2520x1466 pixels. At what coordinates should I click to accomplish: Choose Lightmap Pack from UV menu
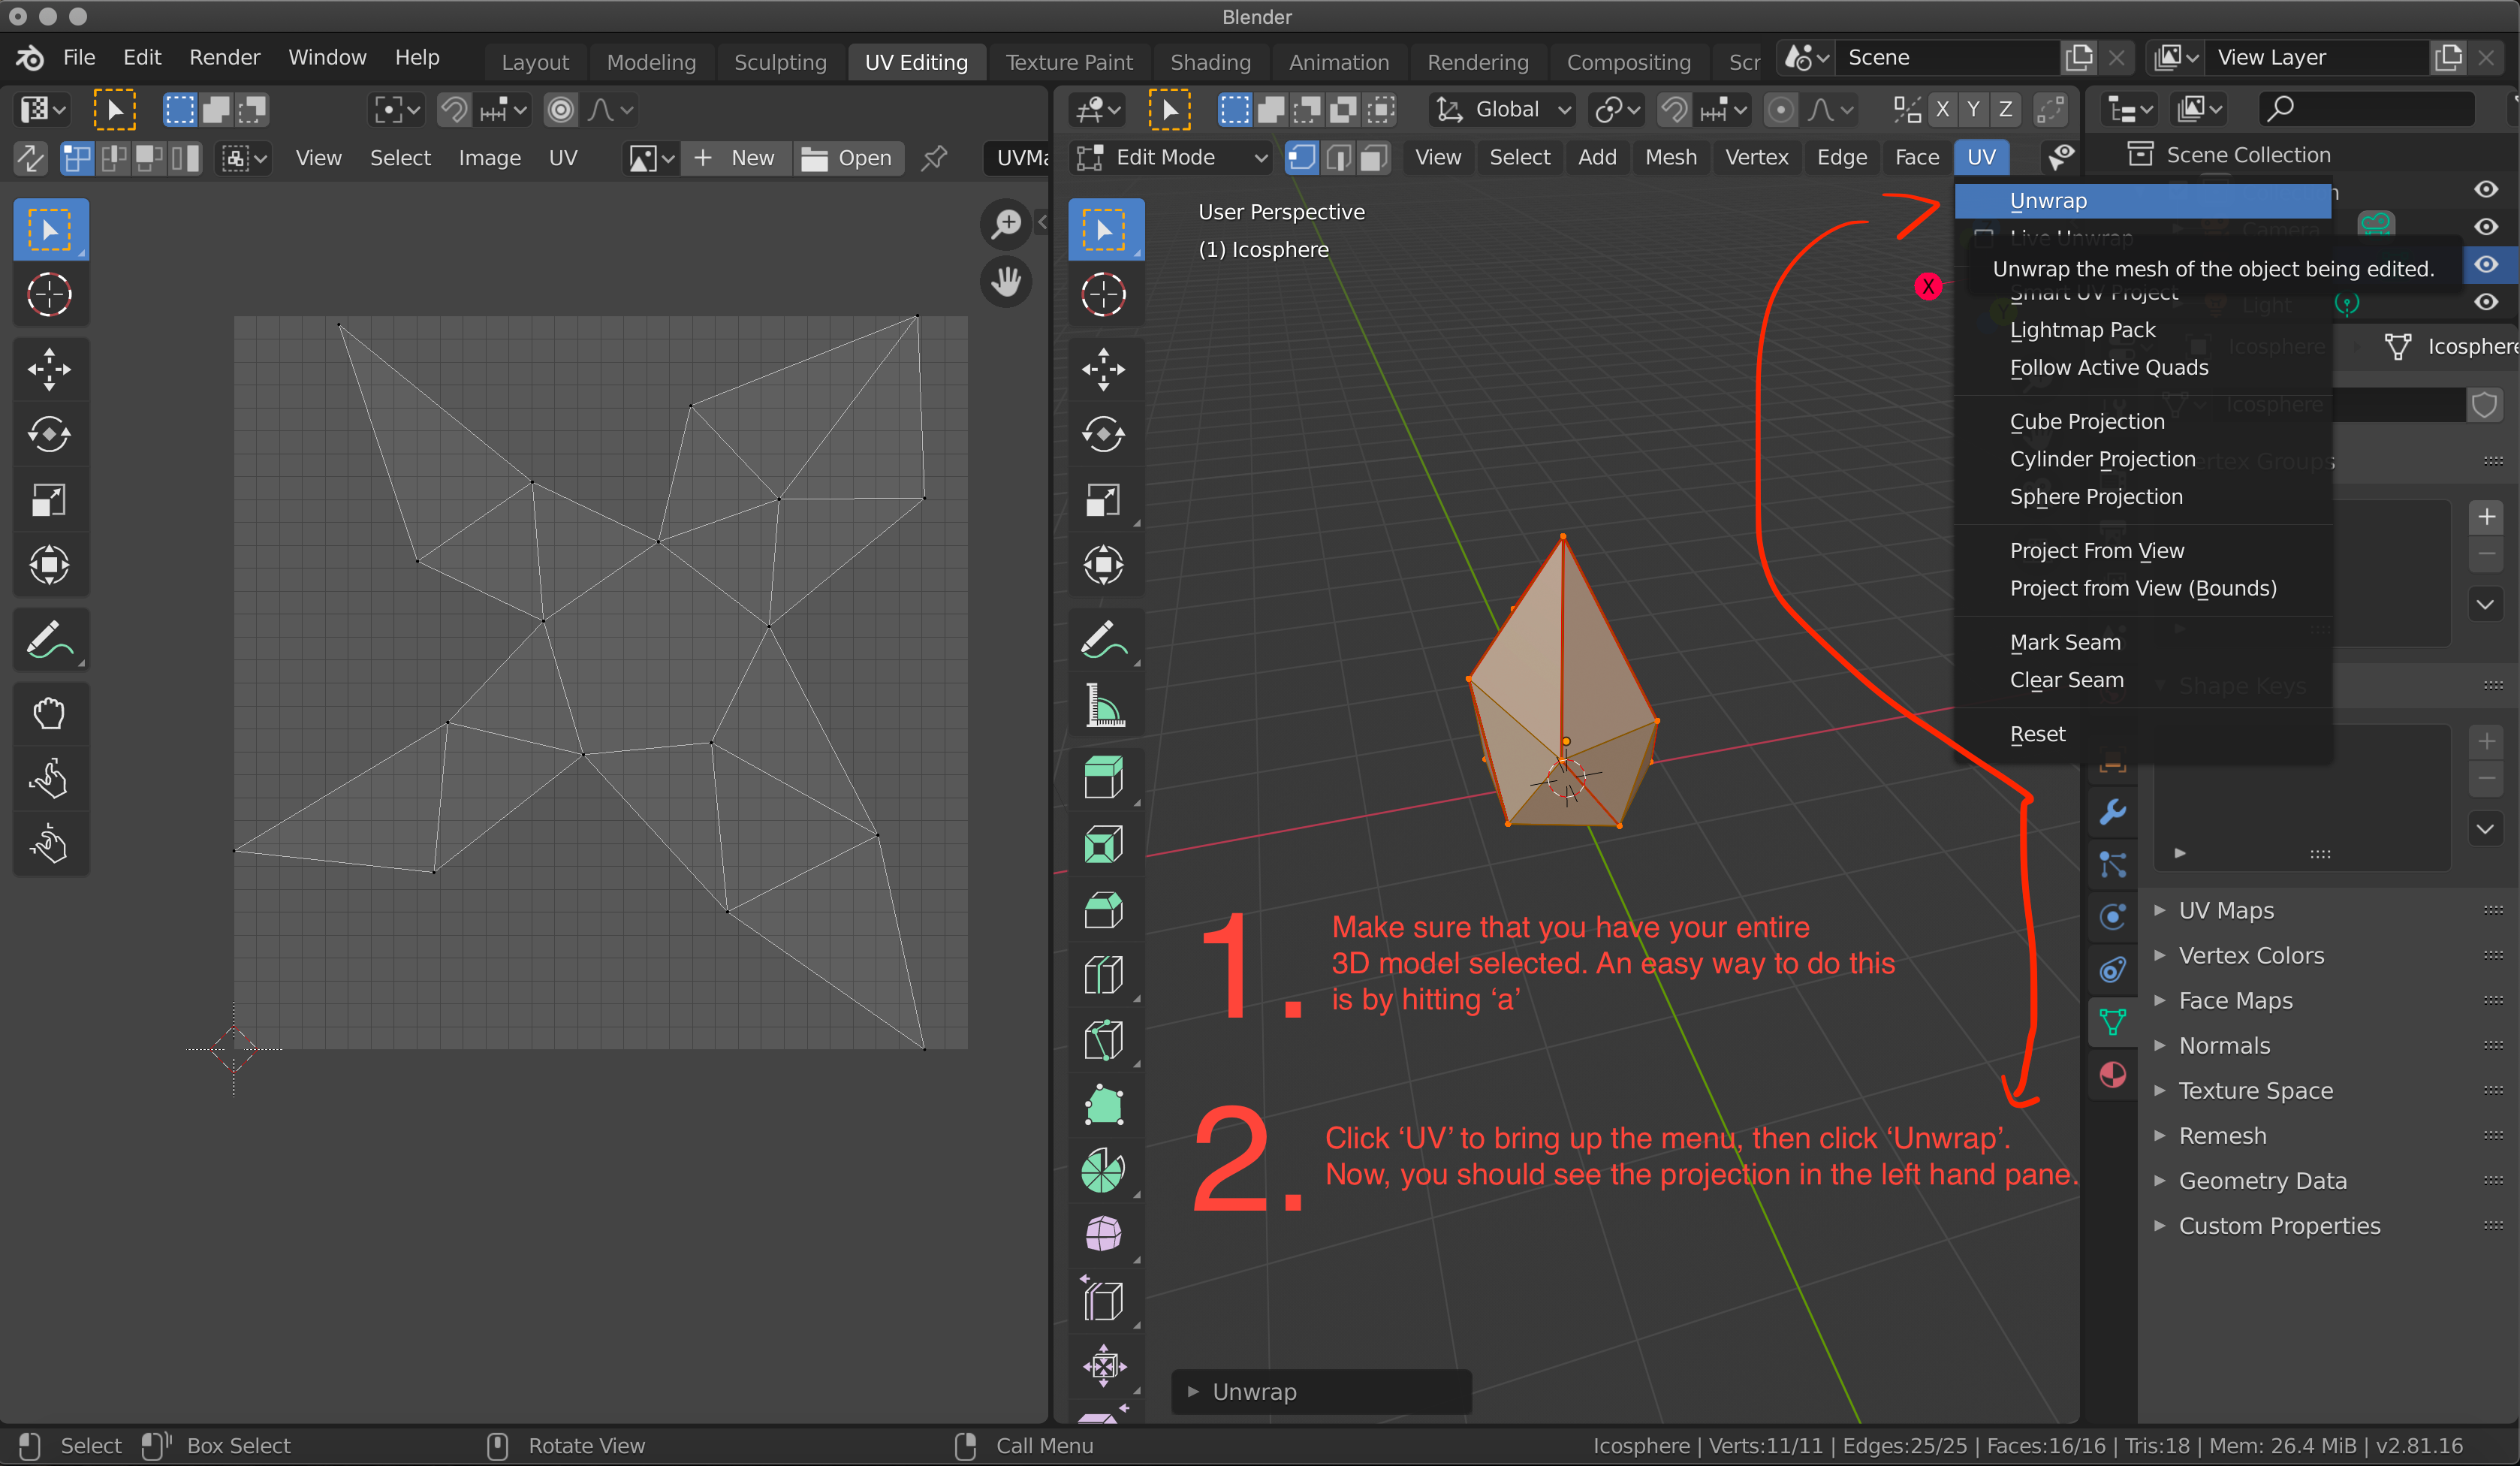2143,330
